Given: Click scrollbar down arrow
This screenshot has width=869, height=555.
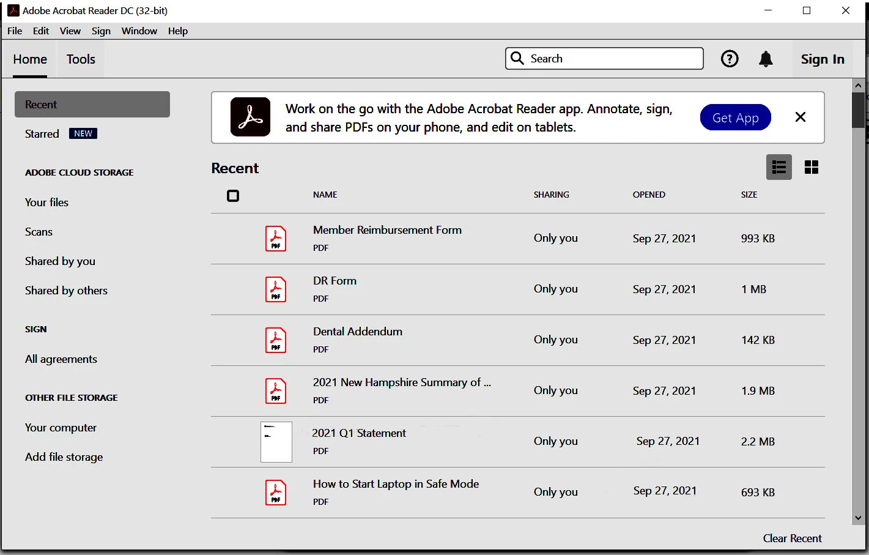Looking at the screenshot, I should (859, 518).
